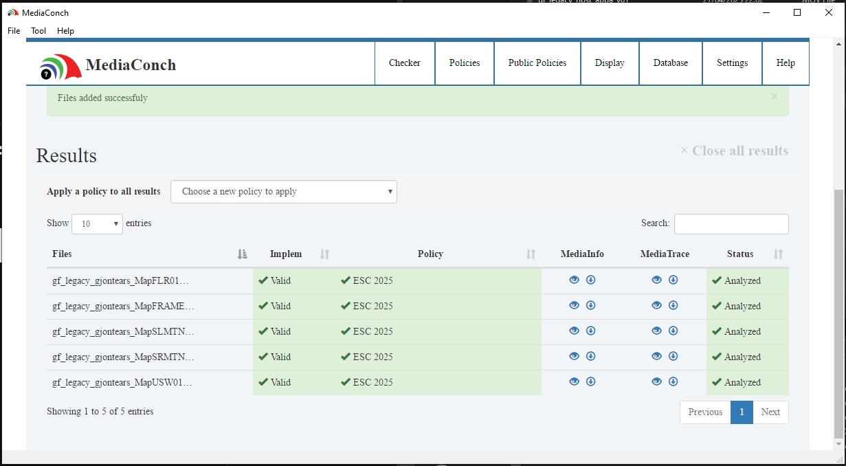Viewport: 846px width, 466px height.
Task: Click MediaInfo column header
Action: click(x=582, y=254)
